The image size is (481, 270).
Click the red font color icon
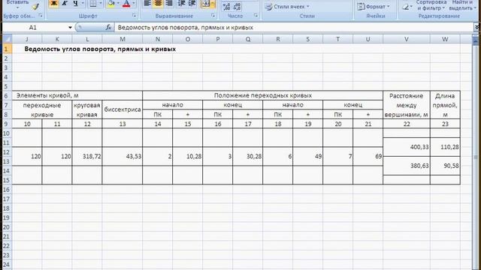[126, 3]
